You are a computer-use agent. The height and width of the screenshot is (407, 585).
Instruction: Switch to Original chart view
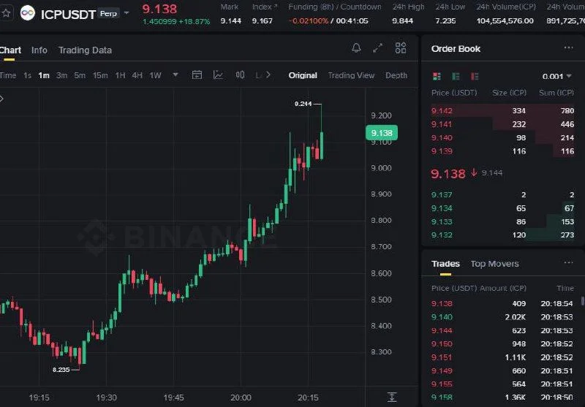[x=303, y=75]
